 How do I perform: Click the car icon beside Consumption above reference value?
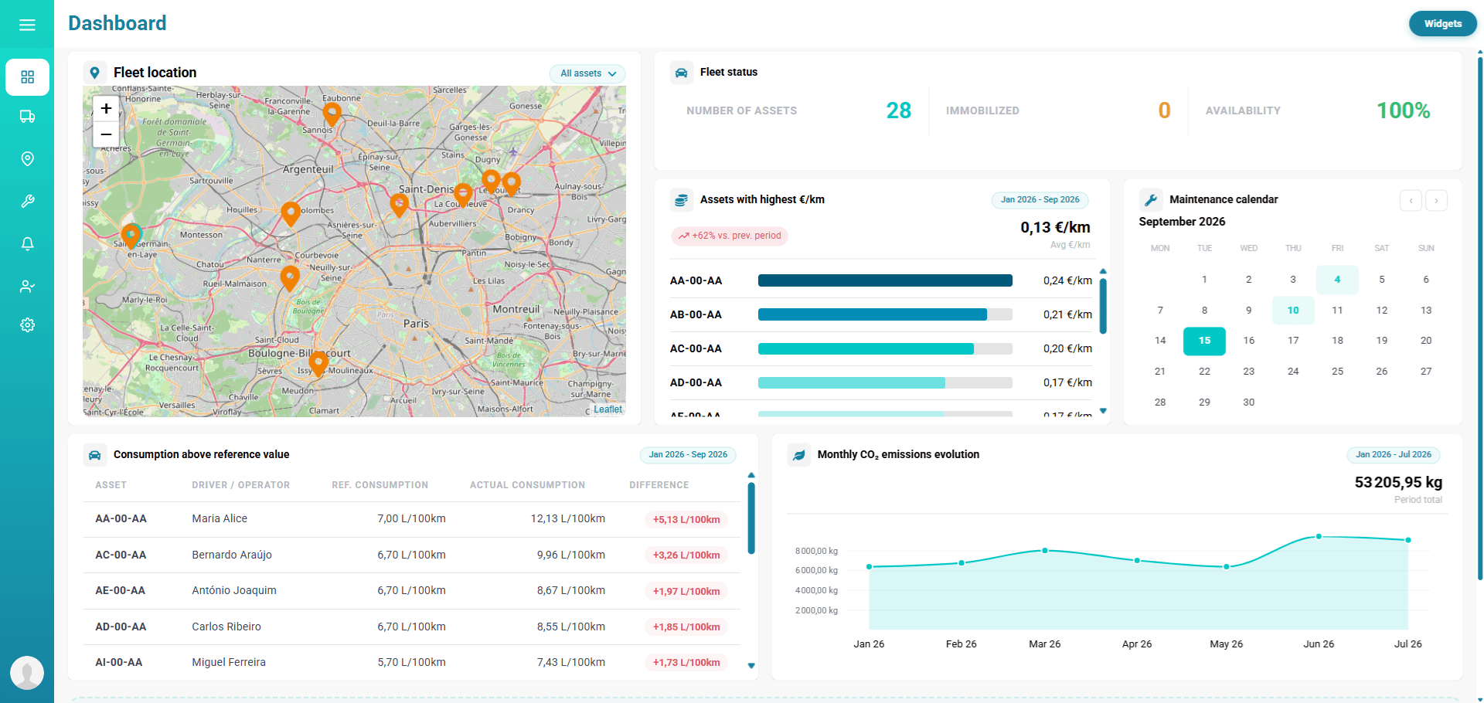pyautogui.click(x=94, y=455)
